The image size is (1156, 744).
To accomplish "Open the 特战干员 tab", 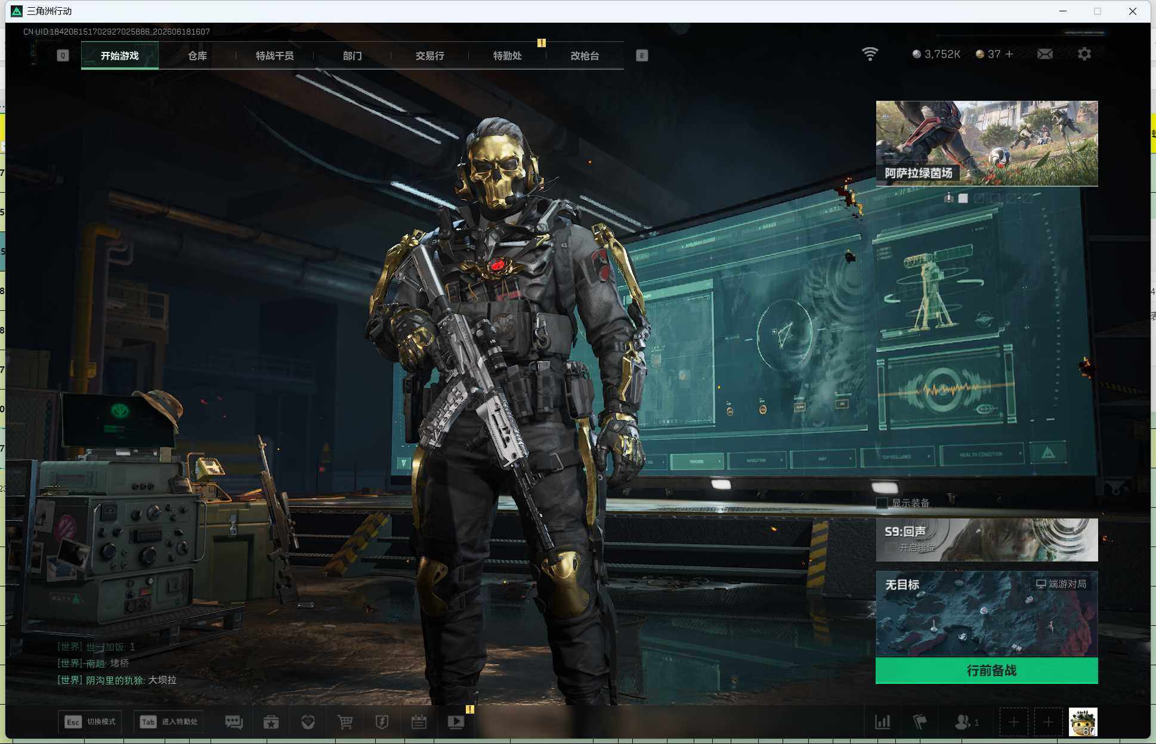I will click(275, 55).
